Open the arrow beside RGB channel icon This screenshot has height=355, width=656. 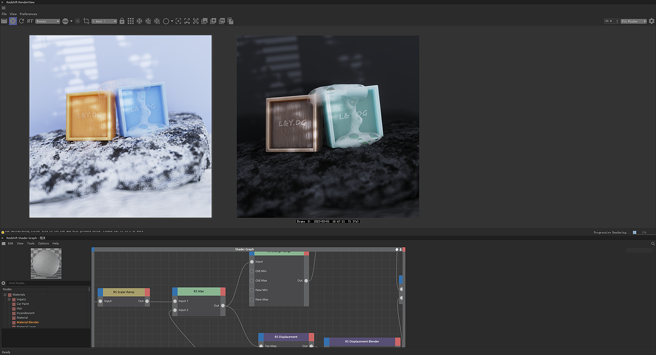pos(71,21)
